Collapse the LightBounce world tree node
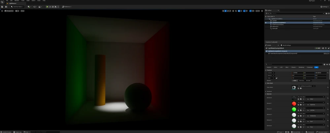The width and height of the screenshot is (330, 133). click(268, 19)
